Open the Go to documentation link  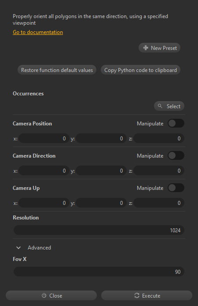(38, 32)
